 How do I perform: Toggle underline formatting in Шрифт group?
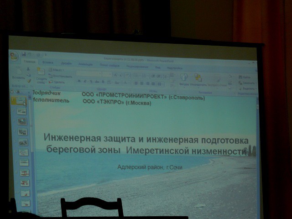coord(91,82)
